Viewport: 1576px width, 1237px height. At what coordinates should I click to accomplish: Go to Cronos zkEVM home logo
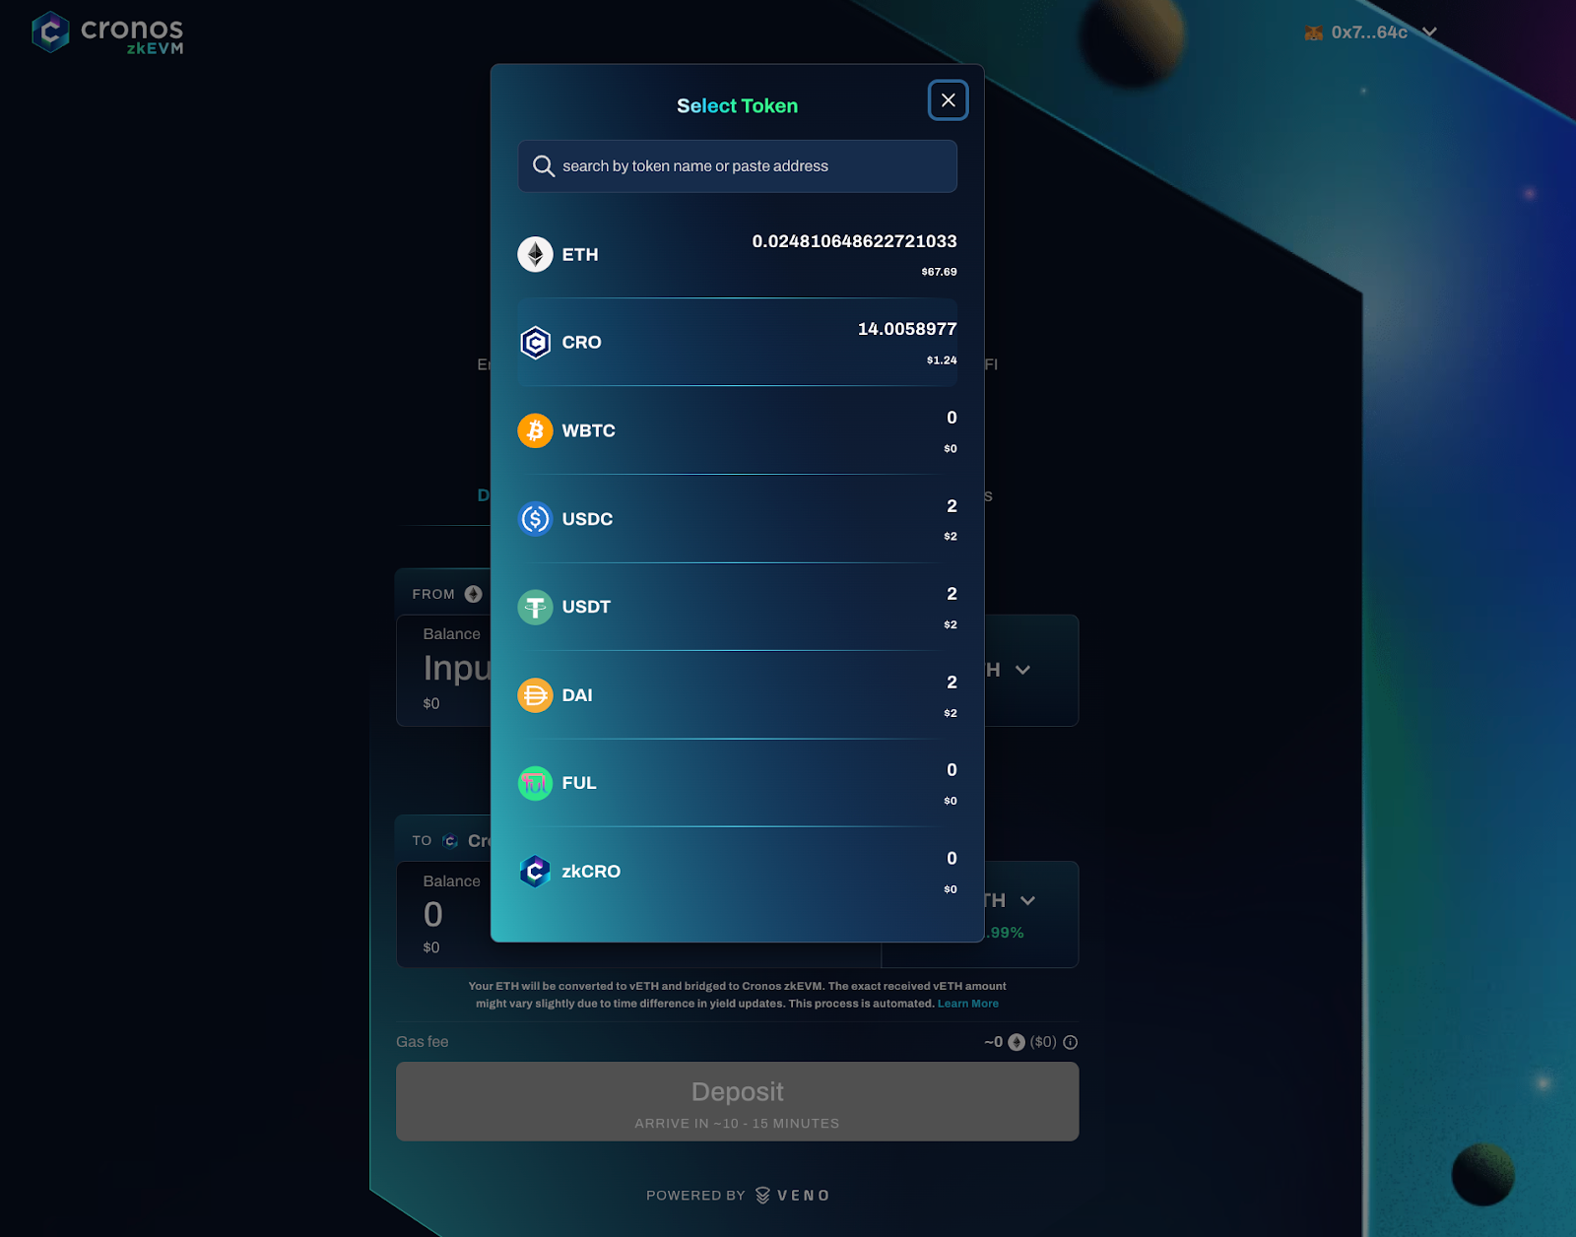107,33
